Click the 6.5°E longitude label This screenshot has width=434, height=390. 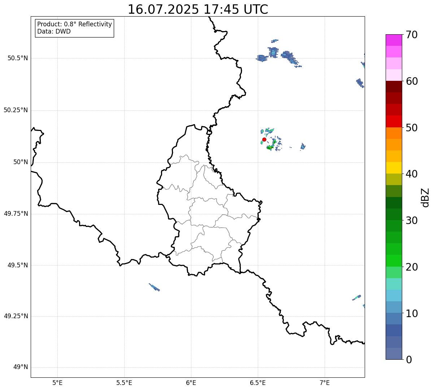[x=258, y=383]
